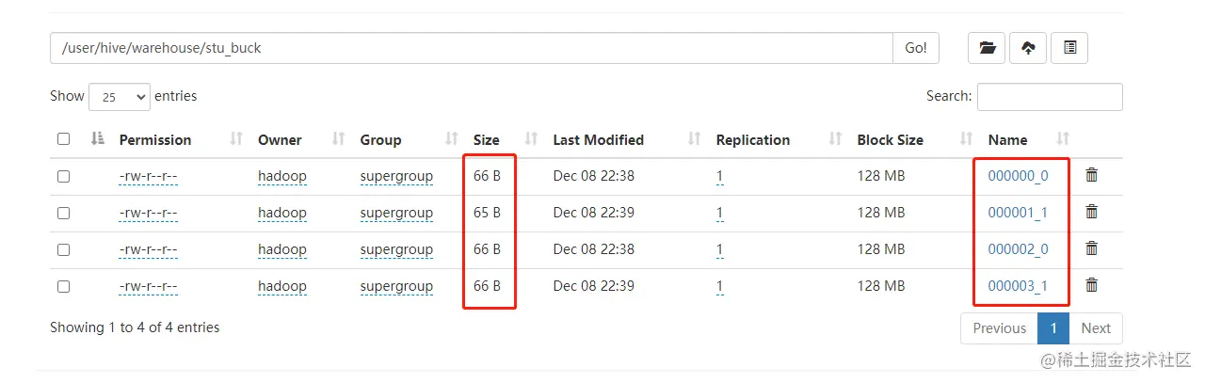Check the box for file 000003_1
Screen dimensions: 1205x383
pos(63,286)
